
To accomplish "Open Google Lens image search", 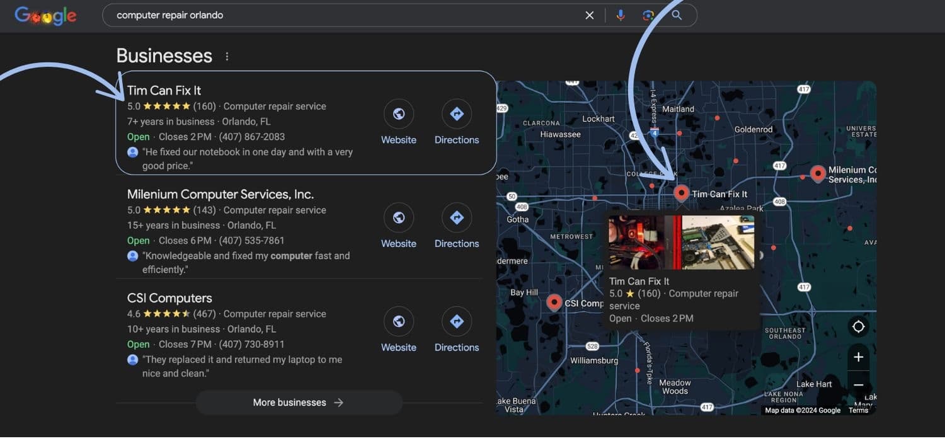I will click(649, 14).
